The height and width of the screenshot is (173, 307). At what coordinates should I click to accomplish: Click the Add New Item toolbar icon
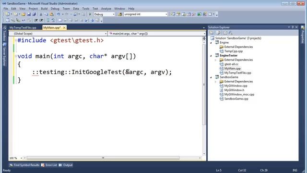click(15, 14)
